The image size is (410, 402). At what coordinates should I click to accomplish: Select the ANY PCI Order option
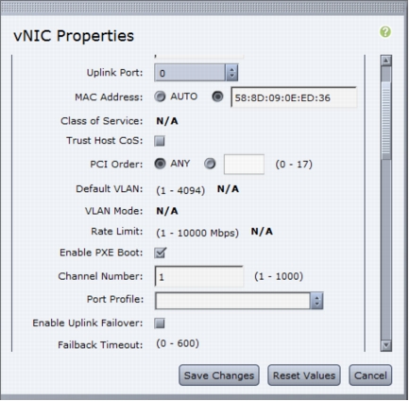tap(160, 164)
